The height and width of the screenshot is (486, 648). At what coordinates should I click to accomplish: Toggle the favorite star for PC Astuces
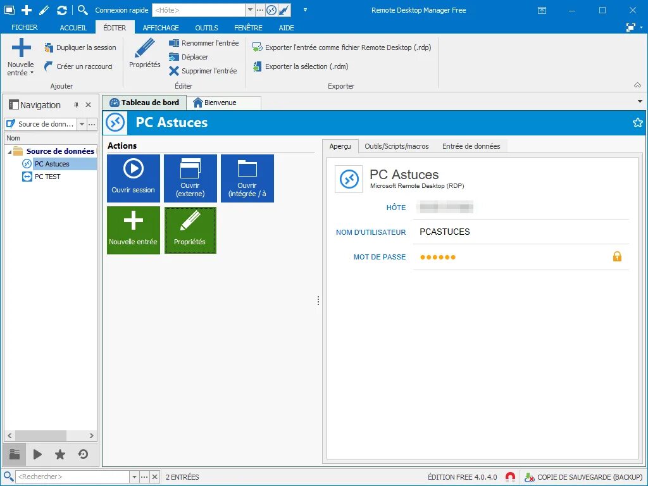pyautogui.click(x=638, y=122)
